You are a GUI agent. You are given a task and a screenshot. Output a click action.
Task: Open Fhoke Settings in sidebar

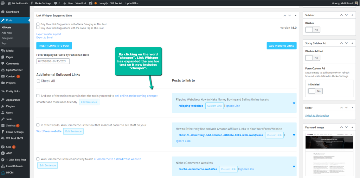pyautogui.click(x=15, y=132)
